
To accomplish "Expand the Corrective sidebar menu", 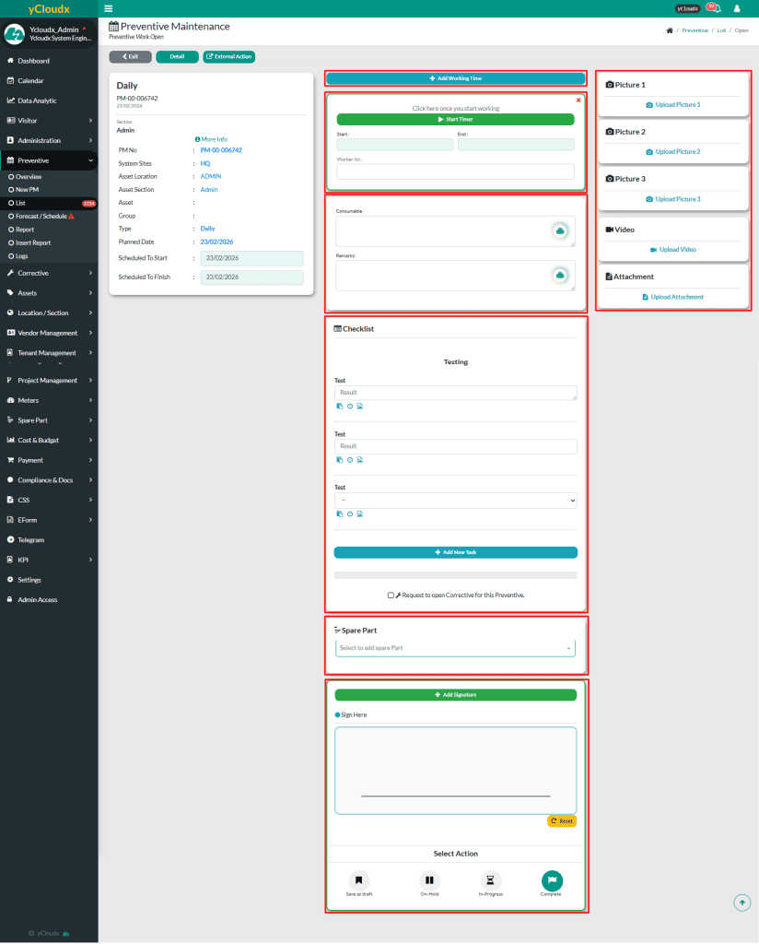I will point(49,273).
